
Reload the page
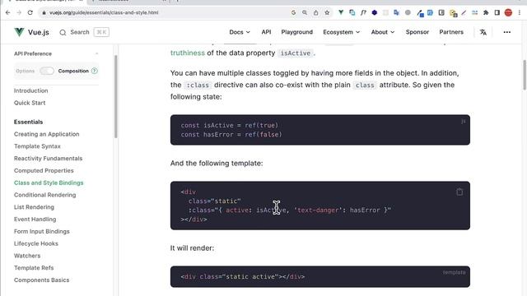pos(30,12)
